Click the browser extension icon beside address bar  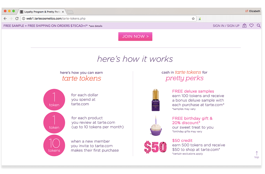tap(200, 19)
